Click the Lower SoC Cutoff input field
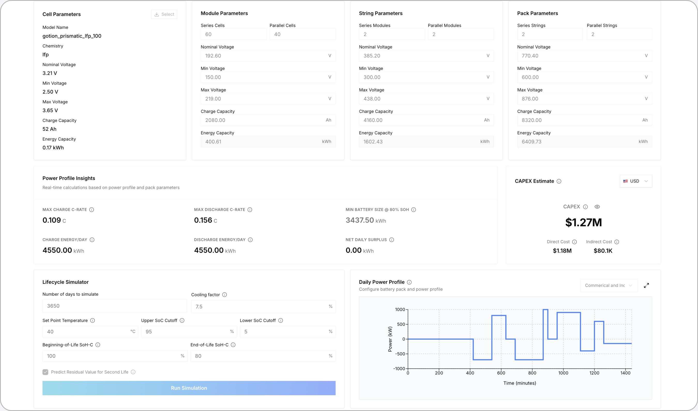Viewport: 698px width, 411px height. pyautogui.click(x=287, y=331)
